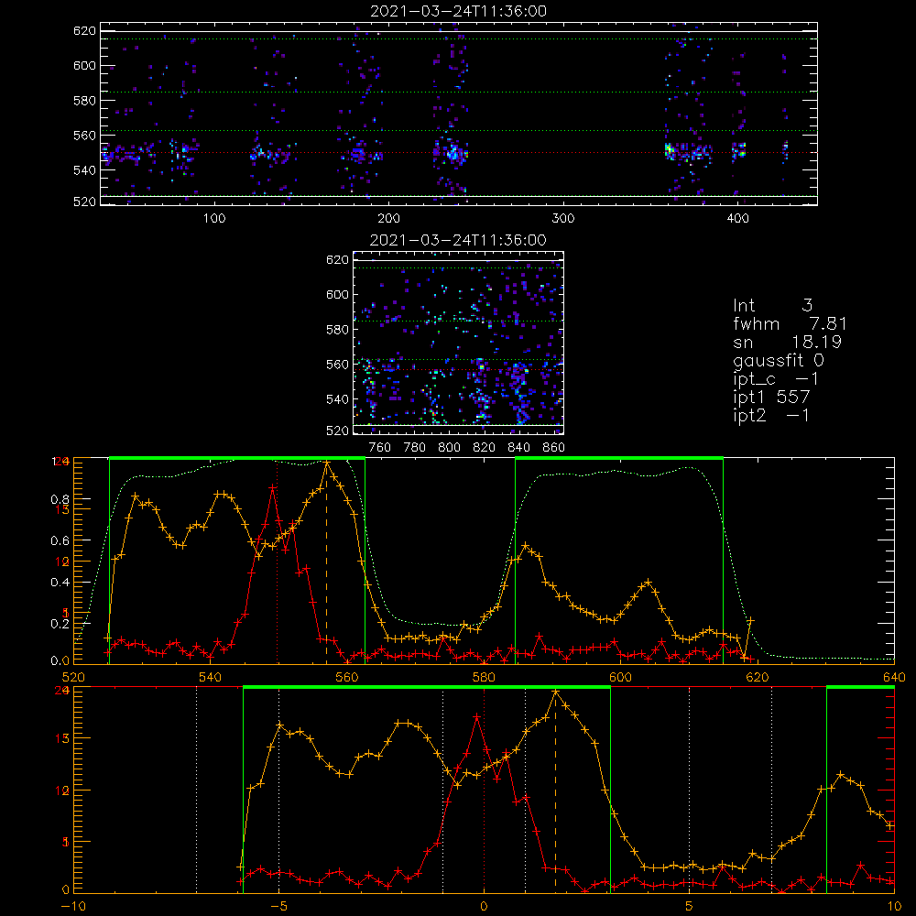Click the red dotted center line in profile plot
This screenshot has height=916, width=916.
coord(278,561)
